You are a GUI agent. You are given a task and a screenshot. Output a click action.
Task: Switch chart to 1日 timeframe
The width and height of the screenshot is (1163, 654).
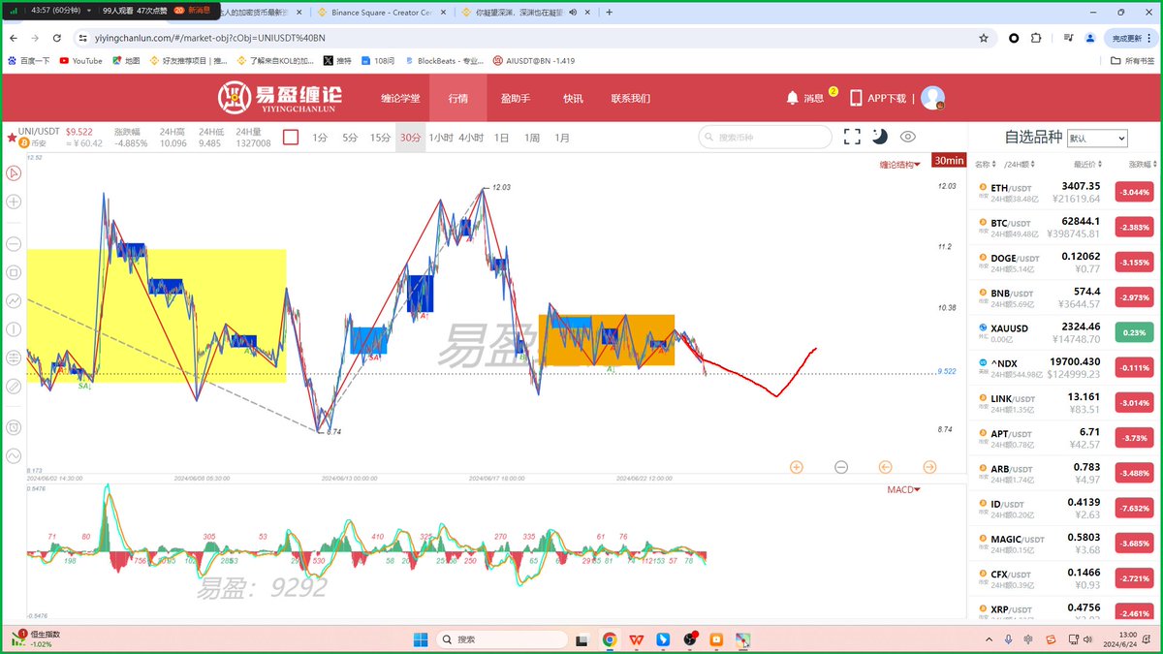pos(501,138)
